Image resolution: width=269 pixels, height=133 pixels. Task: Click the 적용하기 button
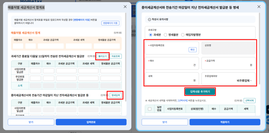tap(225, 122)
